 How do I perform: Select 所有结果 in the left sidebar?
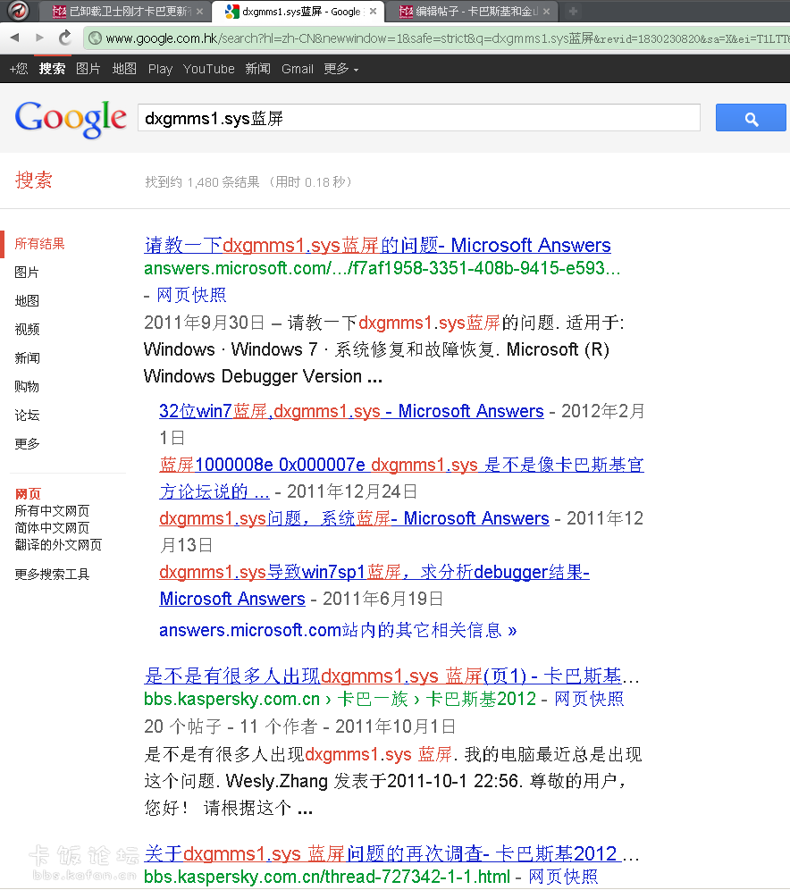(39, 244)
